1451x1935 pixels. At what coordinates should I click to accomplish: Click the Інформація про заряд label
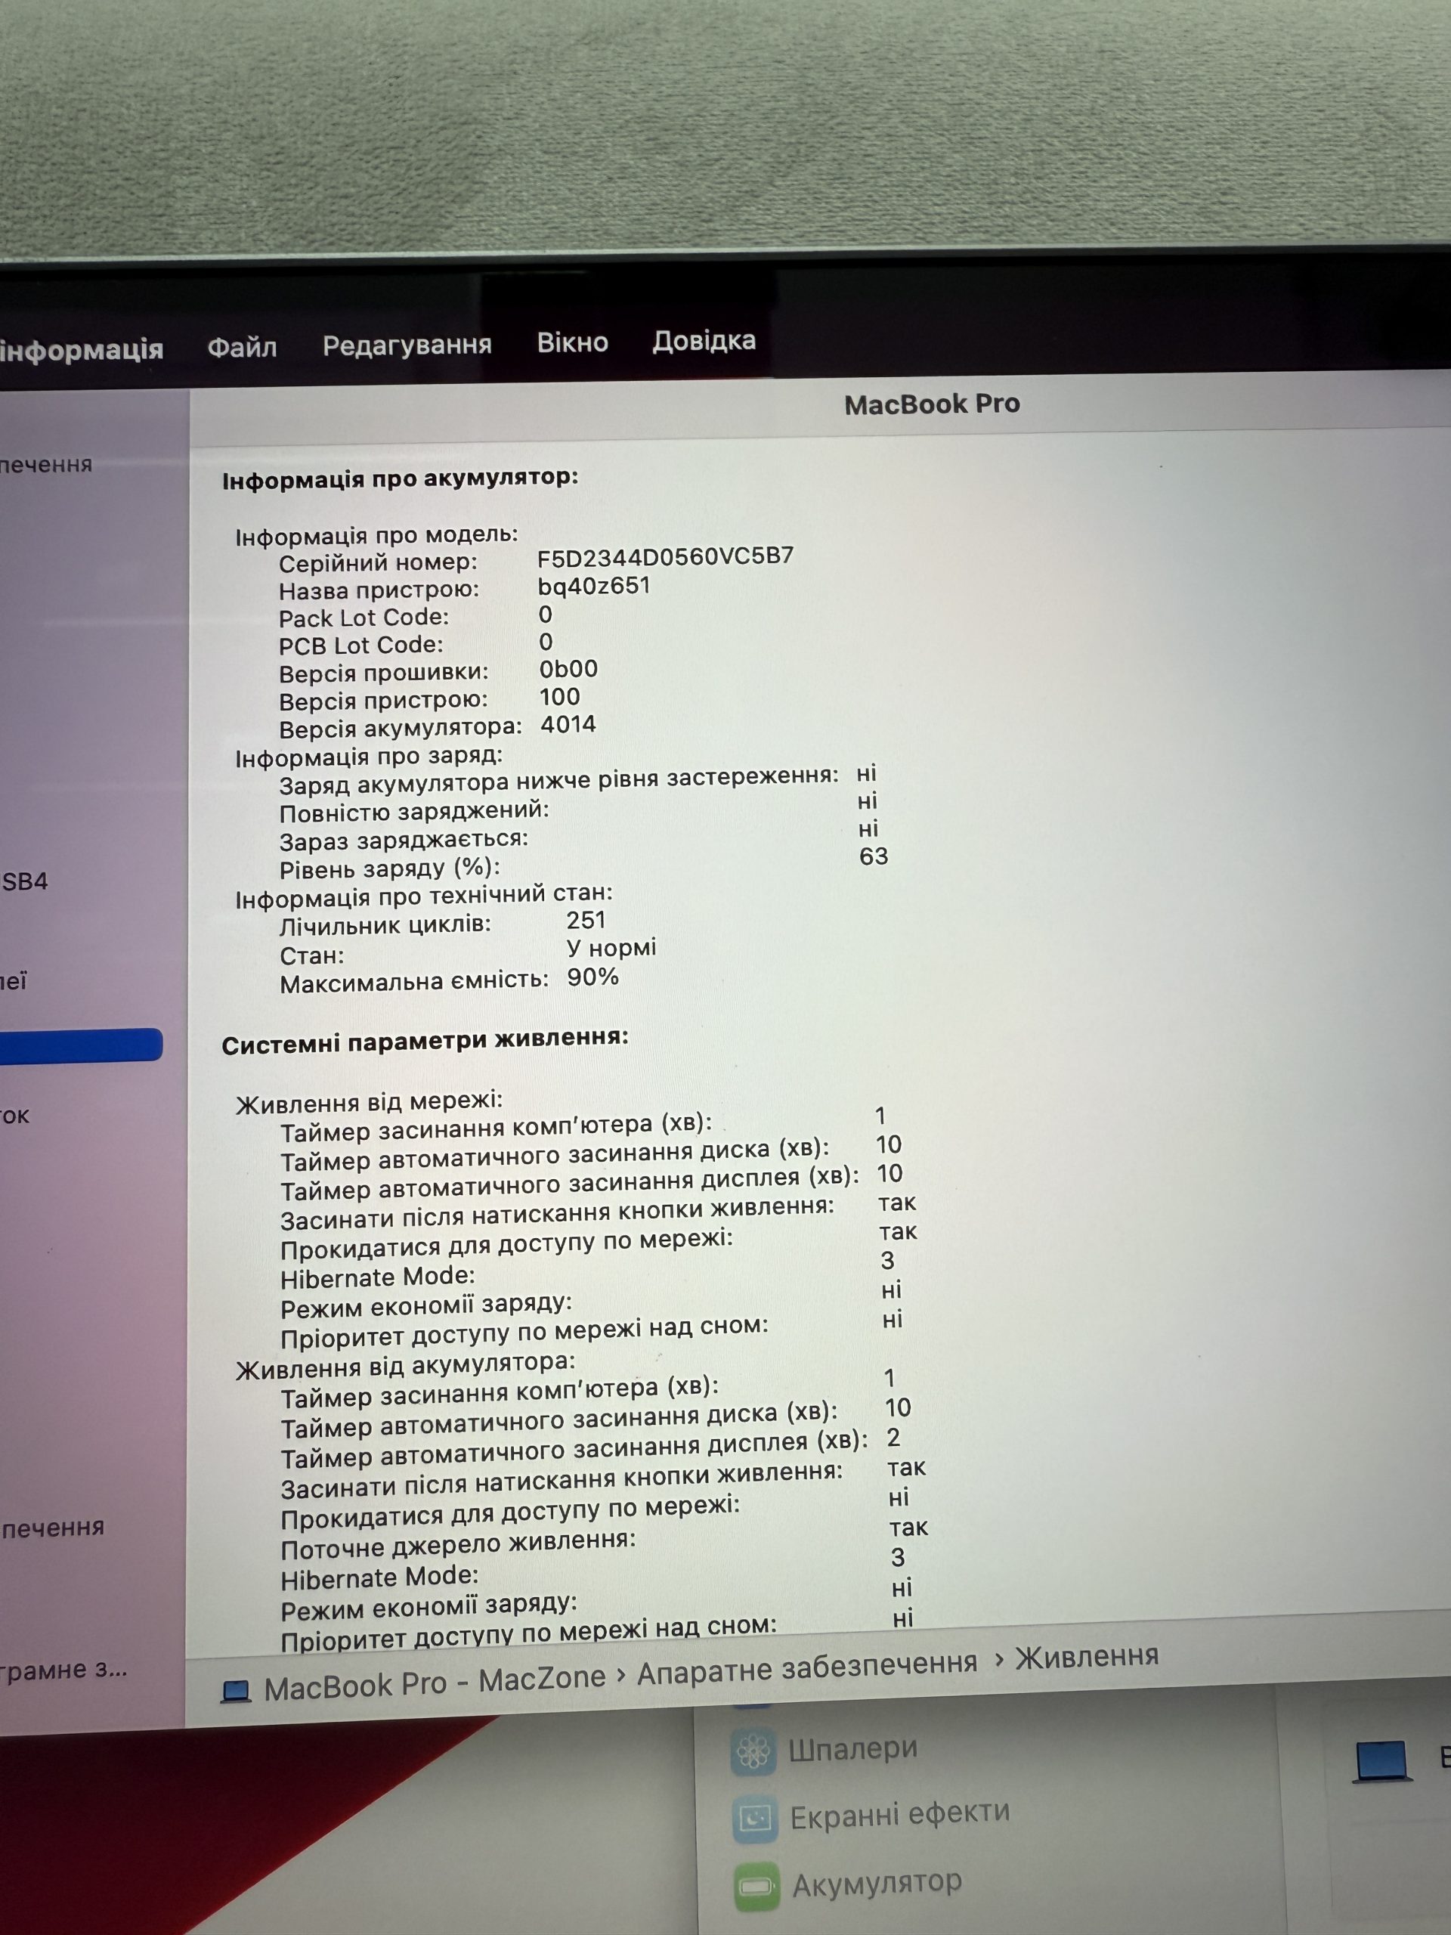tap(369, 757)
